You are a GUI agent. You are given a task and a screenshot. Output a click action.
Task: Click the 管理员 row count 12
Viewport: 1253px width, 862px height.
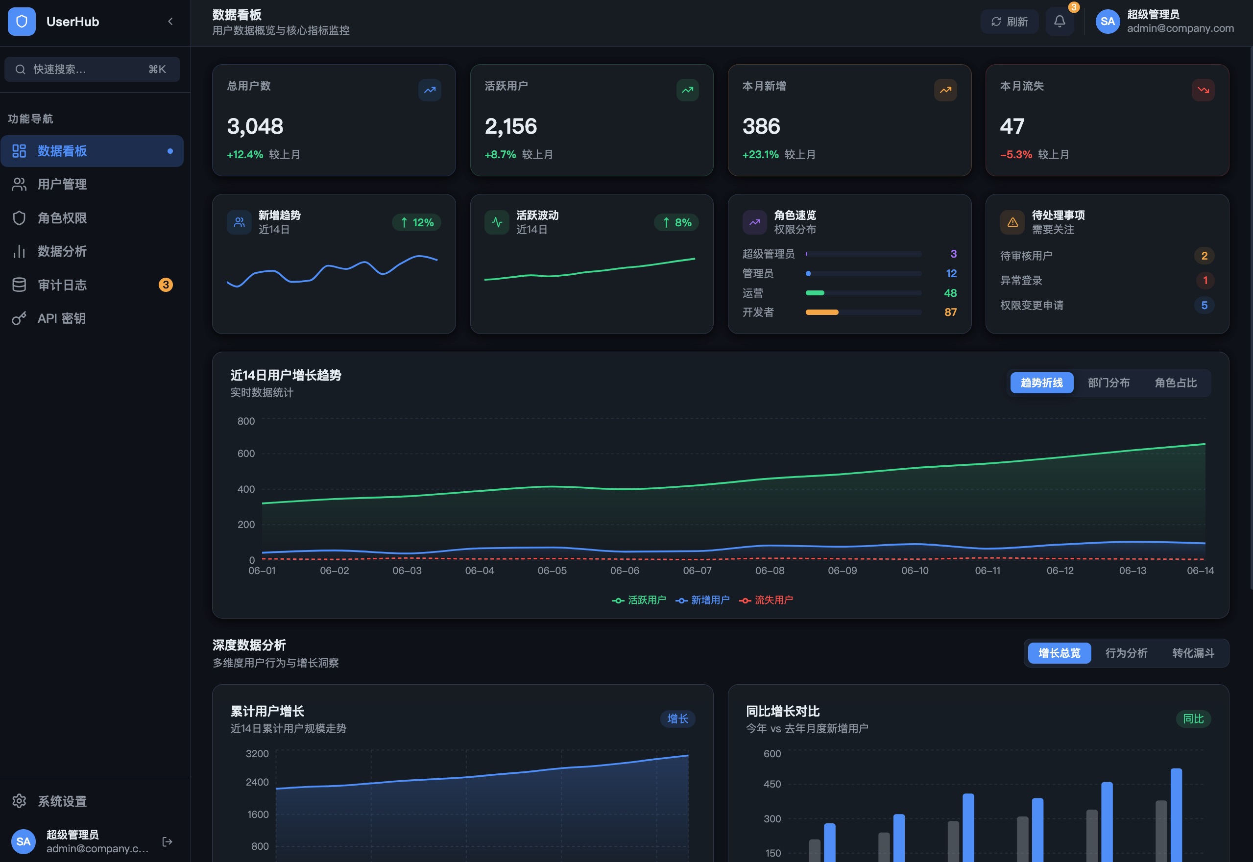[951, 273]
